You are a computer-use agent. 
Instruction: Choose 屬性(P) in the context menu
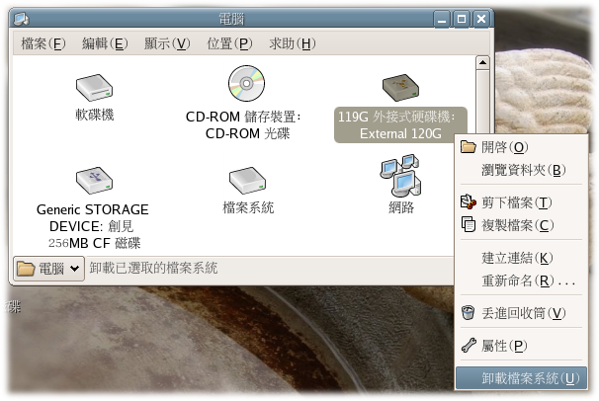521,346
